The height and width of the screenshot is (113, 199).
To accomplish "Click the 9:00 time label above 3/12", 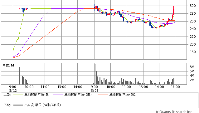I will click(12, 87).
